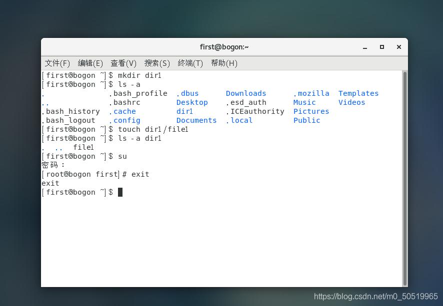Open the 查看(V) menu
The image size is (443, 306).
point(123,63)
